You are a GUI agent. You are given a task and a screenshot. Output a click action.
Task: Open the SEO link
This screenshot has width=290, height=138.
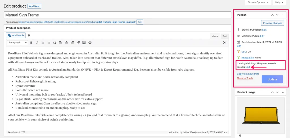pos(244,52)
